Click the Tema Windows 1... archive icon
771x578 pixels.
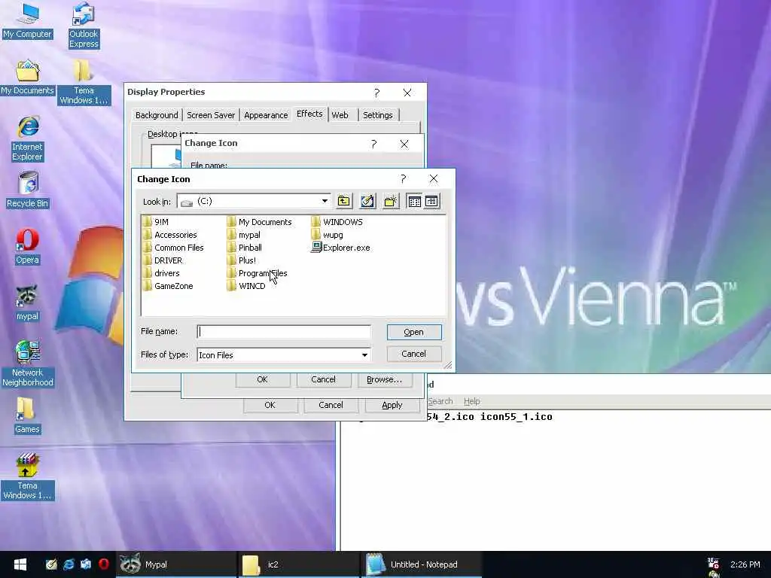point(27,476)
